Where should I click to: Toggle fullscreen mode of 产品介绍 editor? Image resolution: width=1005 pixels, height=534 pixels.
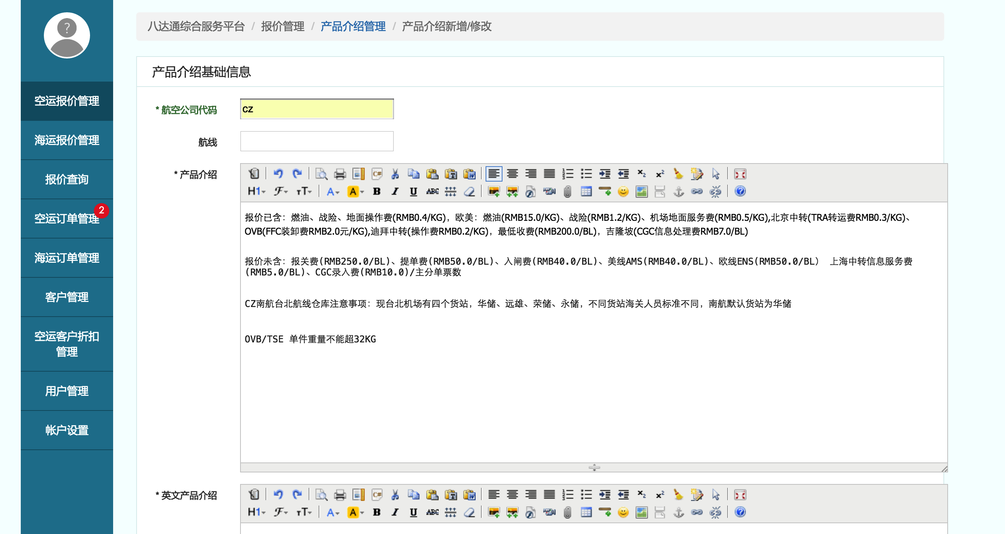[740, 174]
